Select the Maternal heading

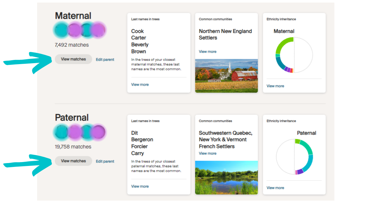pos(73,16)
